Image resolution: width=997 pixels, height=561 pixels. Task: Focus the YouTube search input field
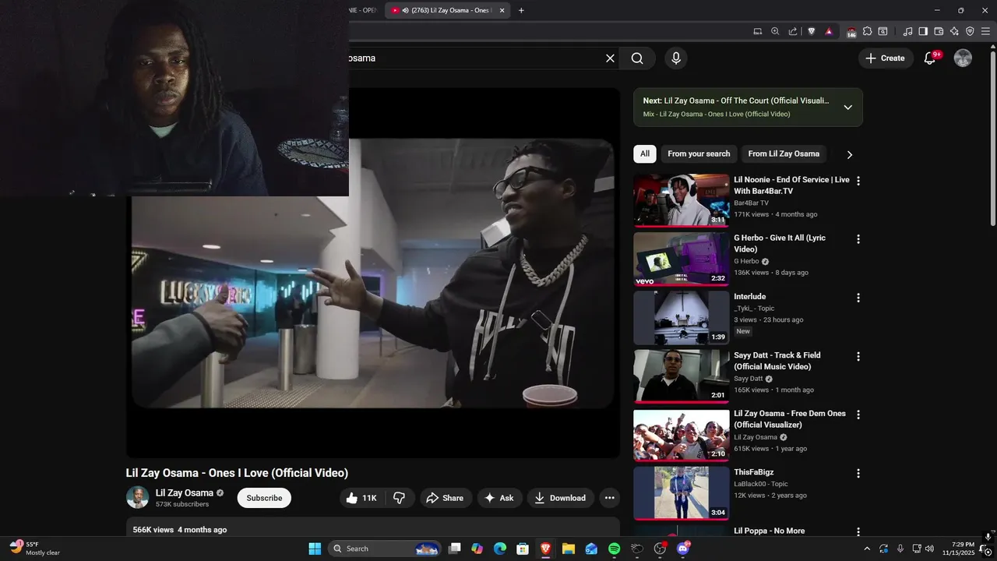coord(475,58)
